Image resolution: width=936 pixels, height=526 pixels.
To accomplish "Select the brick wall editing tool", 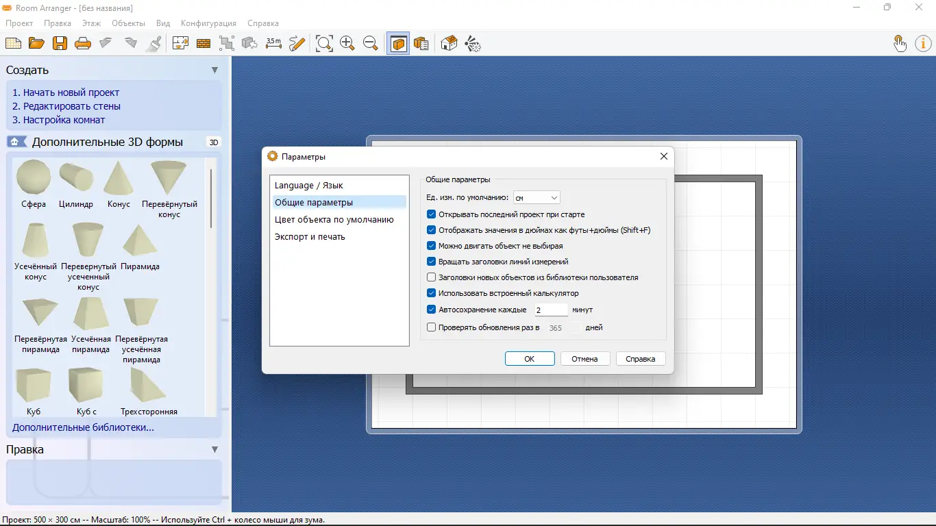I will pos(204,44).
